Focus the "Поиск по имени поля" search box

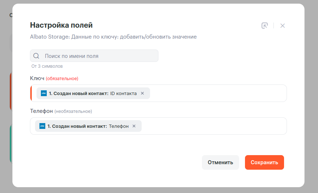[x=99, y=56]
